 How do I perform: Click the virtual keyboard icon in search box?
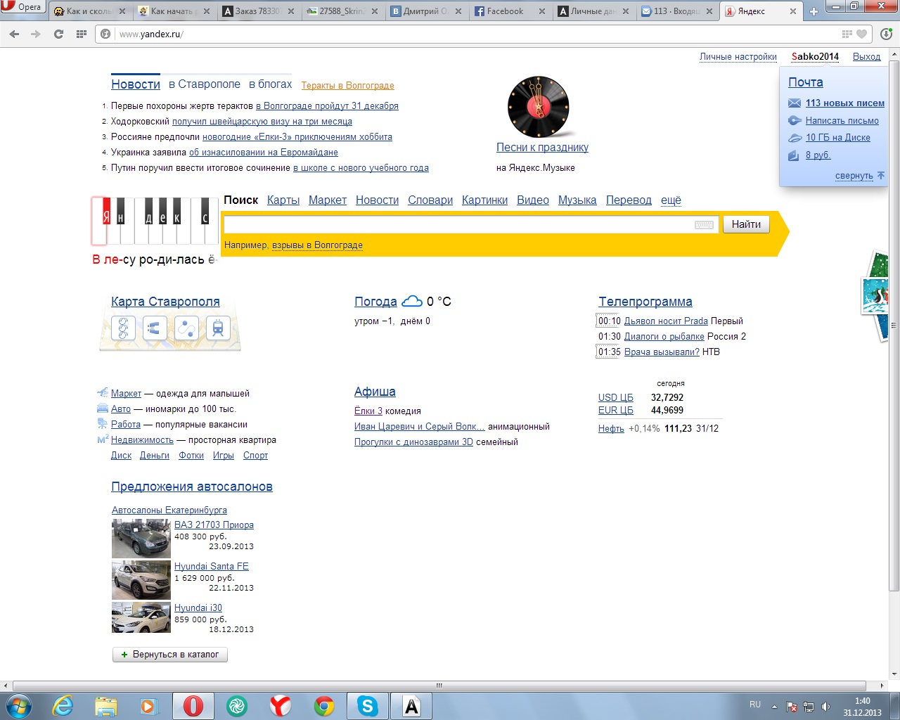[704, 224]
